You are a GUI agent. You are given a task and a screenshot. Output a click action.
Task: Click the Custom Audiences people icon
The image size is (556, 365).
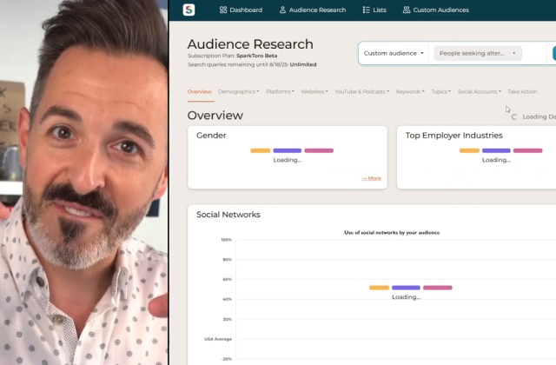(407, 10)
